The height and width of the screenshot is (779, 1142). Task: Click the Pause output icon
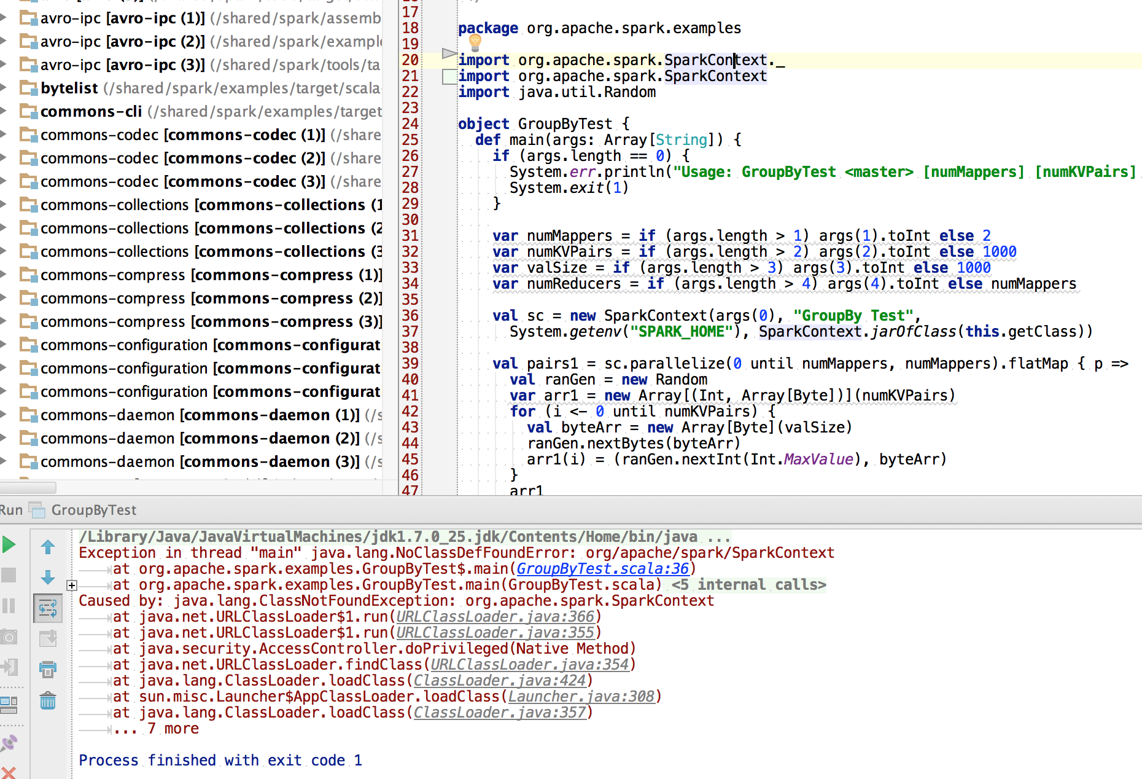coord(9,606)
